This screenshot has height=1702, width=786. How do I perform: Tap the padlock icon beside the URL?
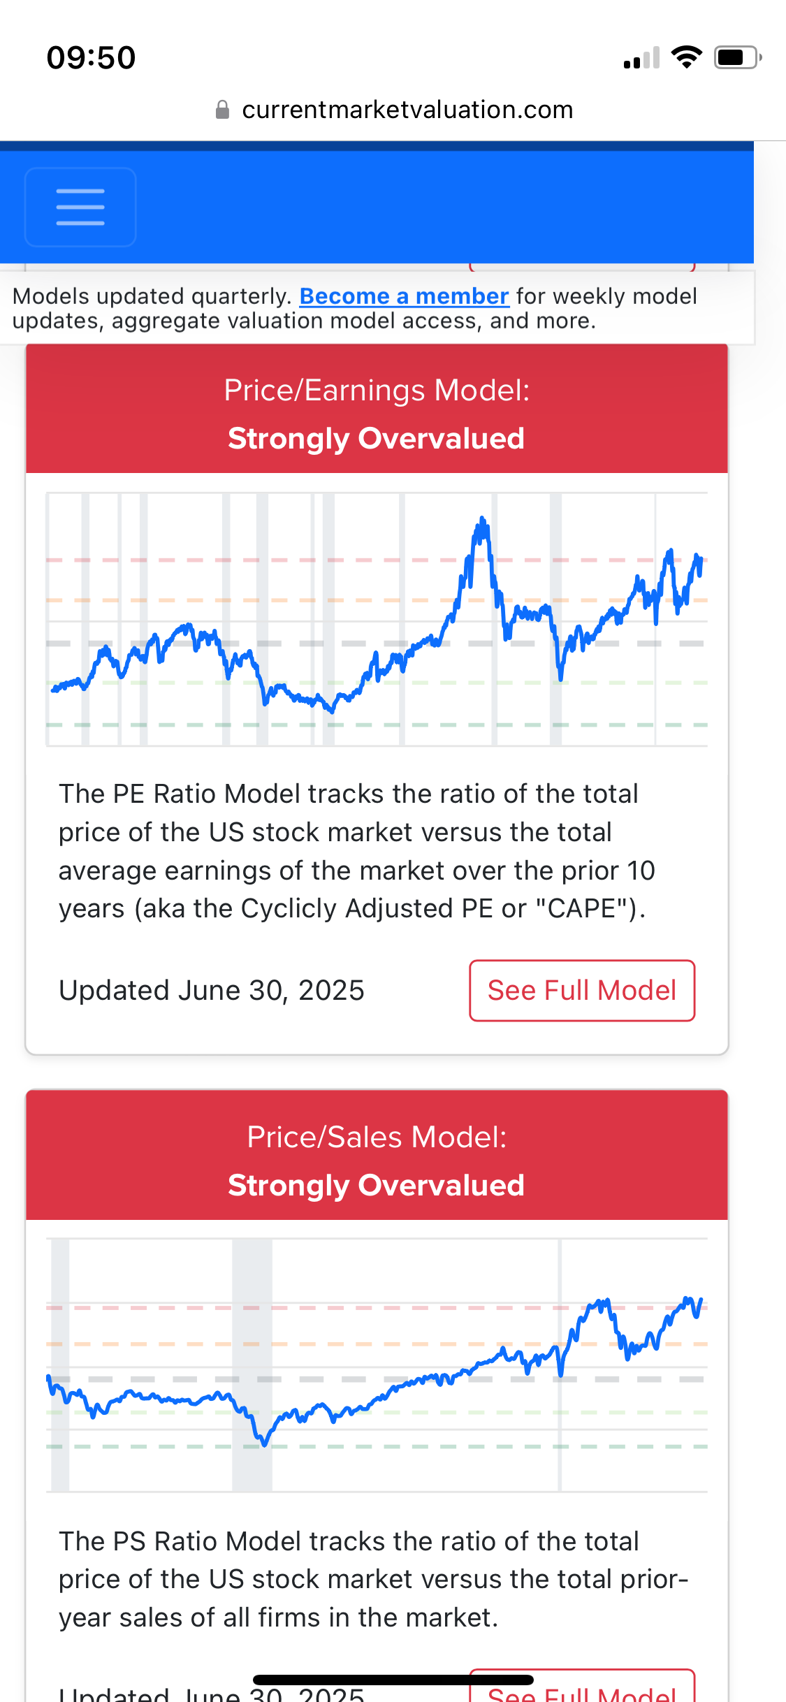(222, 110)
